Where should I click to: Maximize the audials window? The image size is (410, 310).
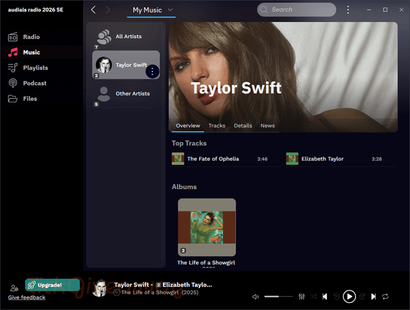[385, 10]
